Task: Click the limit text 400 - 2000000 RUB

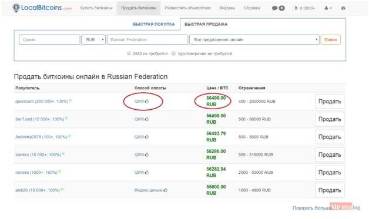Action: 257,102
